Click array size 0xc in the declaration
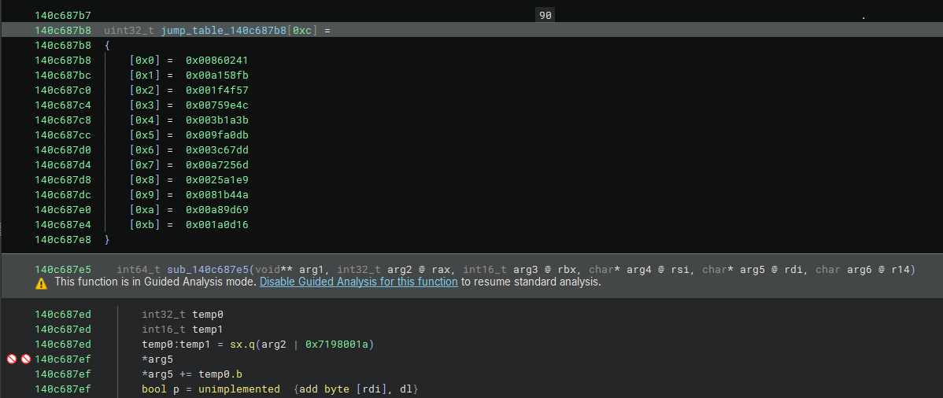943x398 pixels. coord(303,31)
